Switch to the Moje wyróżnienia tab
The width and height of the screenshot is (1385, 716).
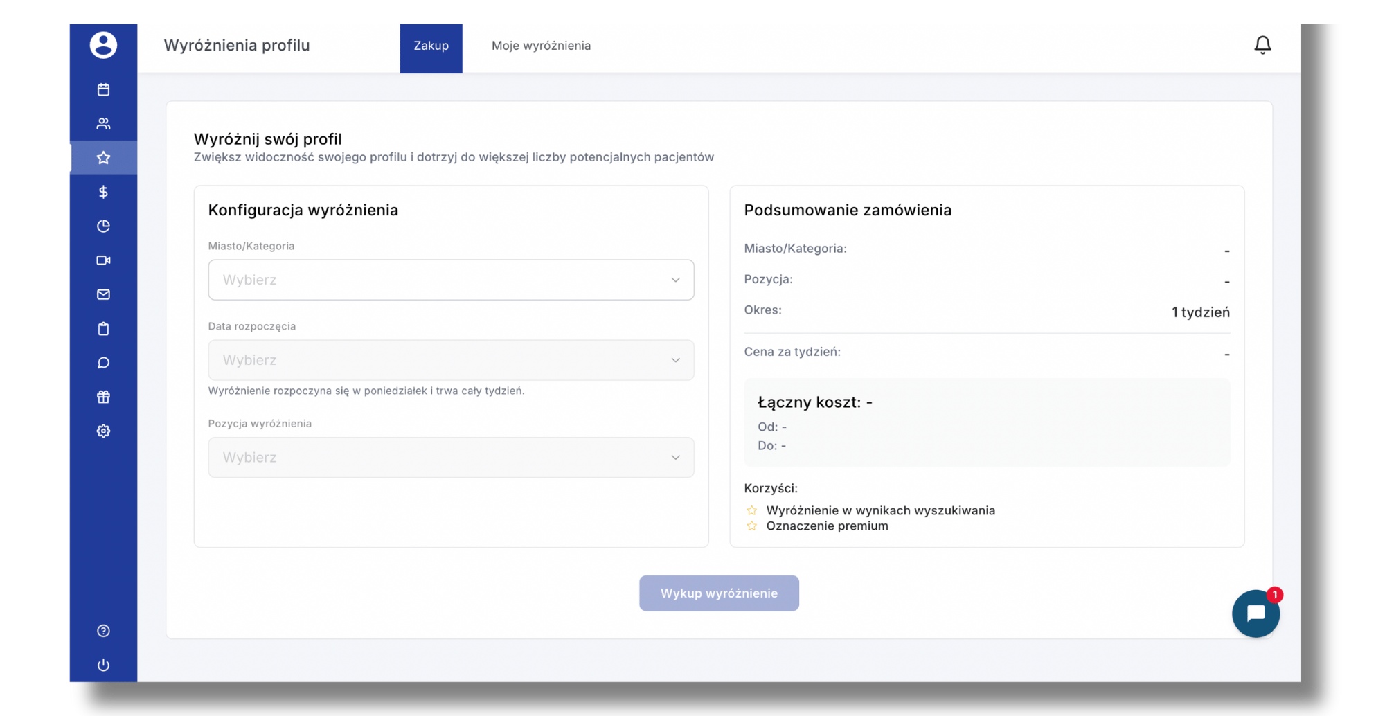(x=541, y=46)
